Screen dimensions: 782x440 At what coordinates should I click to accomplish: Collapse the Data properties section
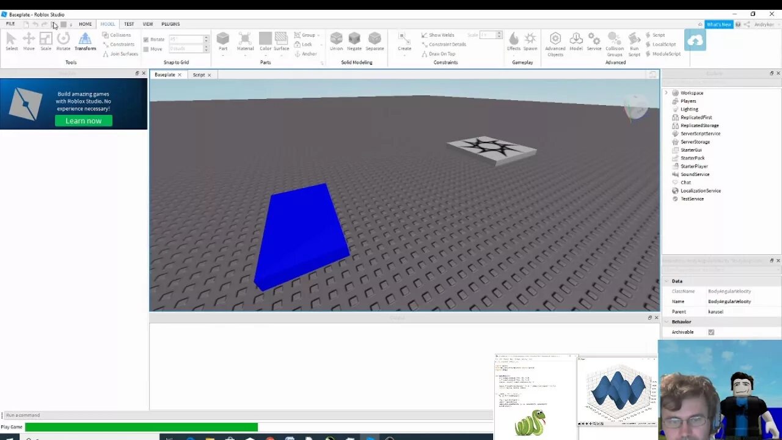666,281
